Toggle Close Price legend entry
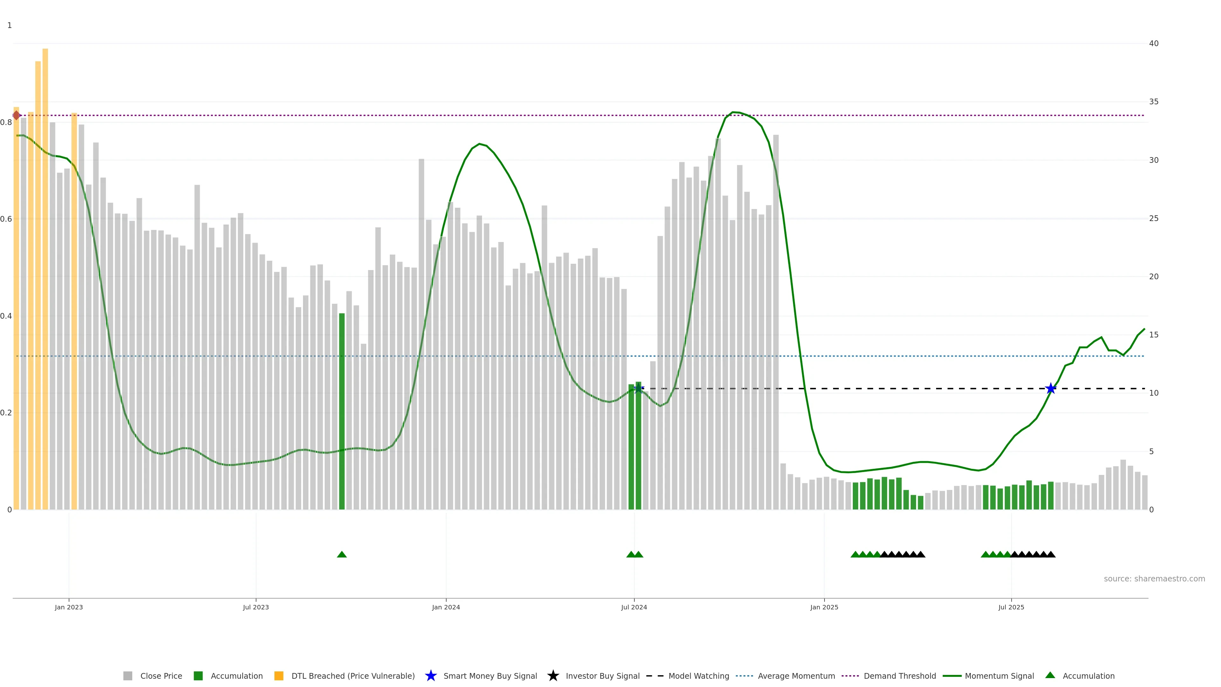This screenshot has height=687, width=1221. pyautogui.click(x=161, y=676)
